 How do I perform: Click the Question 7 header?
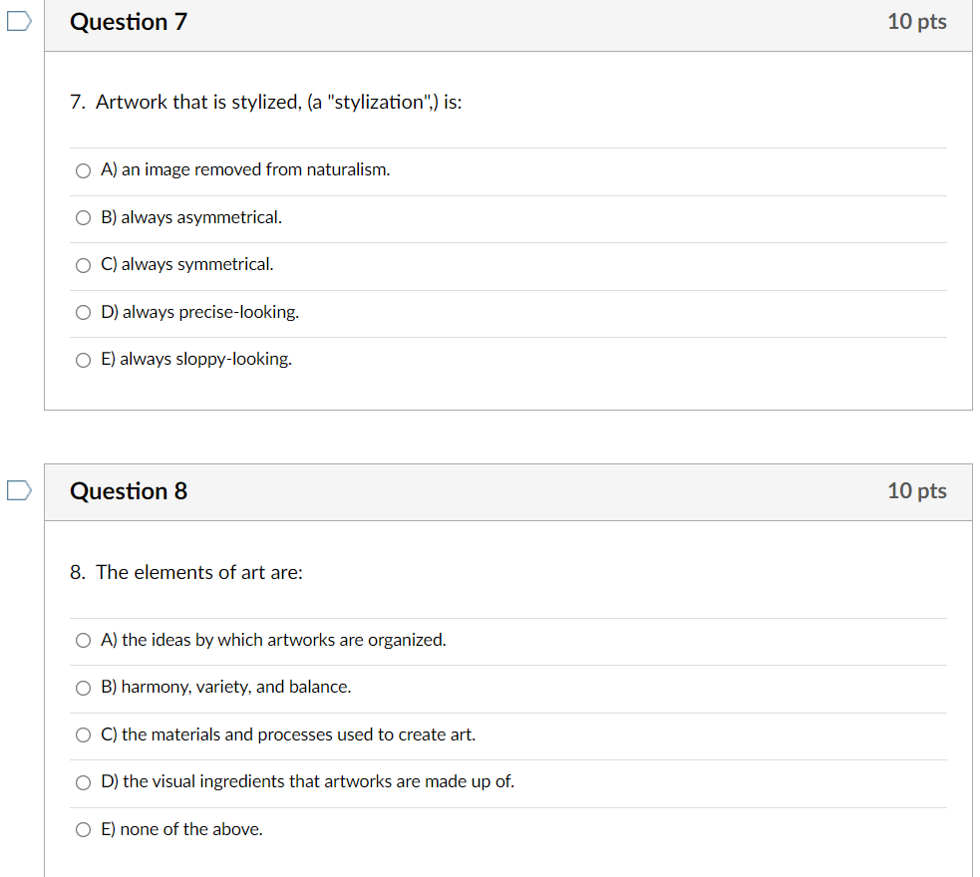click(x=129, y=21)
